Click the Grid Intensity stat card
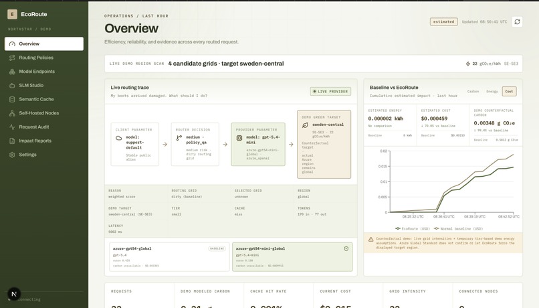 coord(418,295)
